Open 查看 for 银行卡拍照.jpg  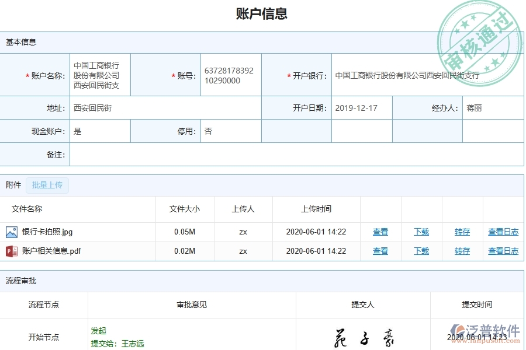point(380,232)
